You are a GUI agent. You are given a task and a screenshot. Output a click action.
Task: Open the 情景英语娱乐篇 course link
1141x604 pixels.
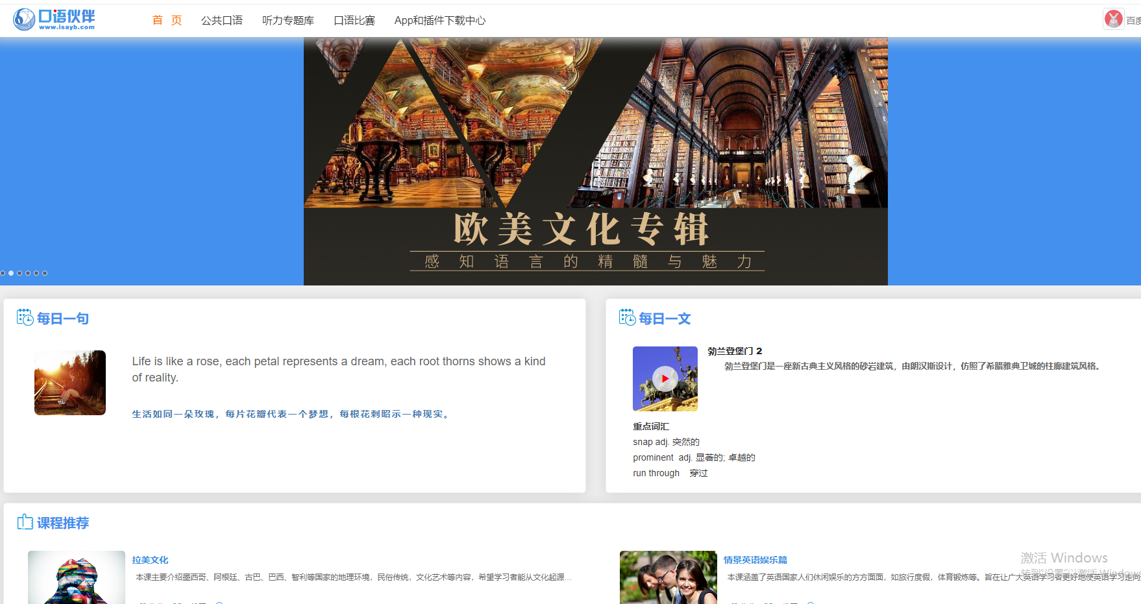[x=757, y=559]
